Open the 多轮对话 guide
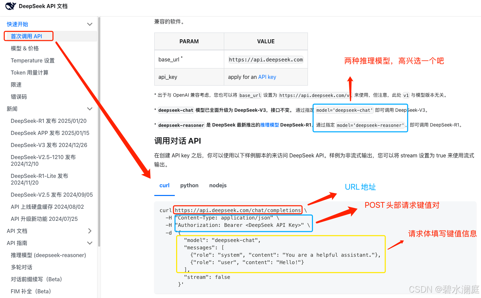This screenshot has width=481, height=298. pos(22,267)
